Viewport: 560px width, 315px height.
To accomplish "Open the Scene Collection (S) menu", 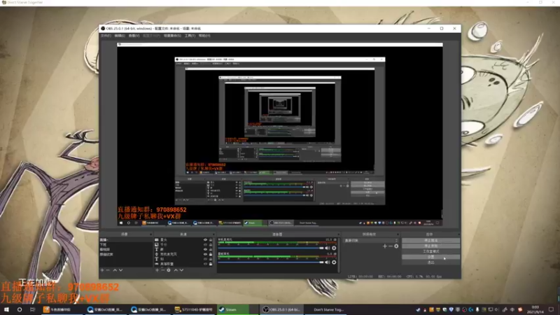I will point(172,36).
